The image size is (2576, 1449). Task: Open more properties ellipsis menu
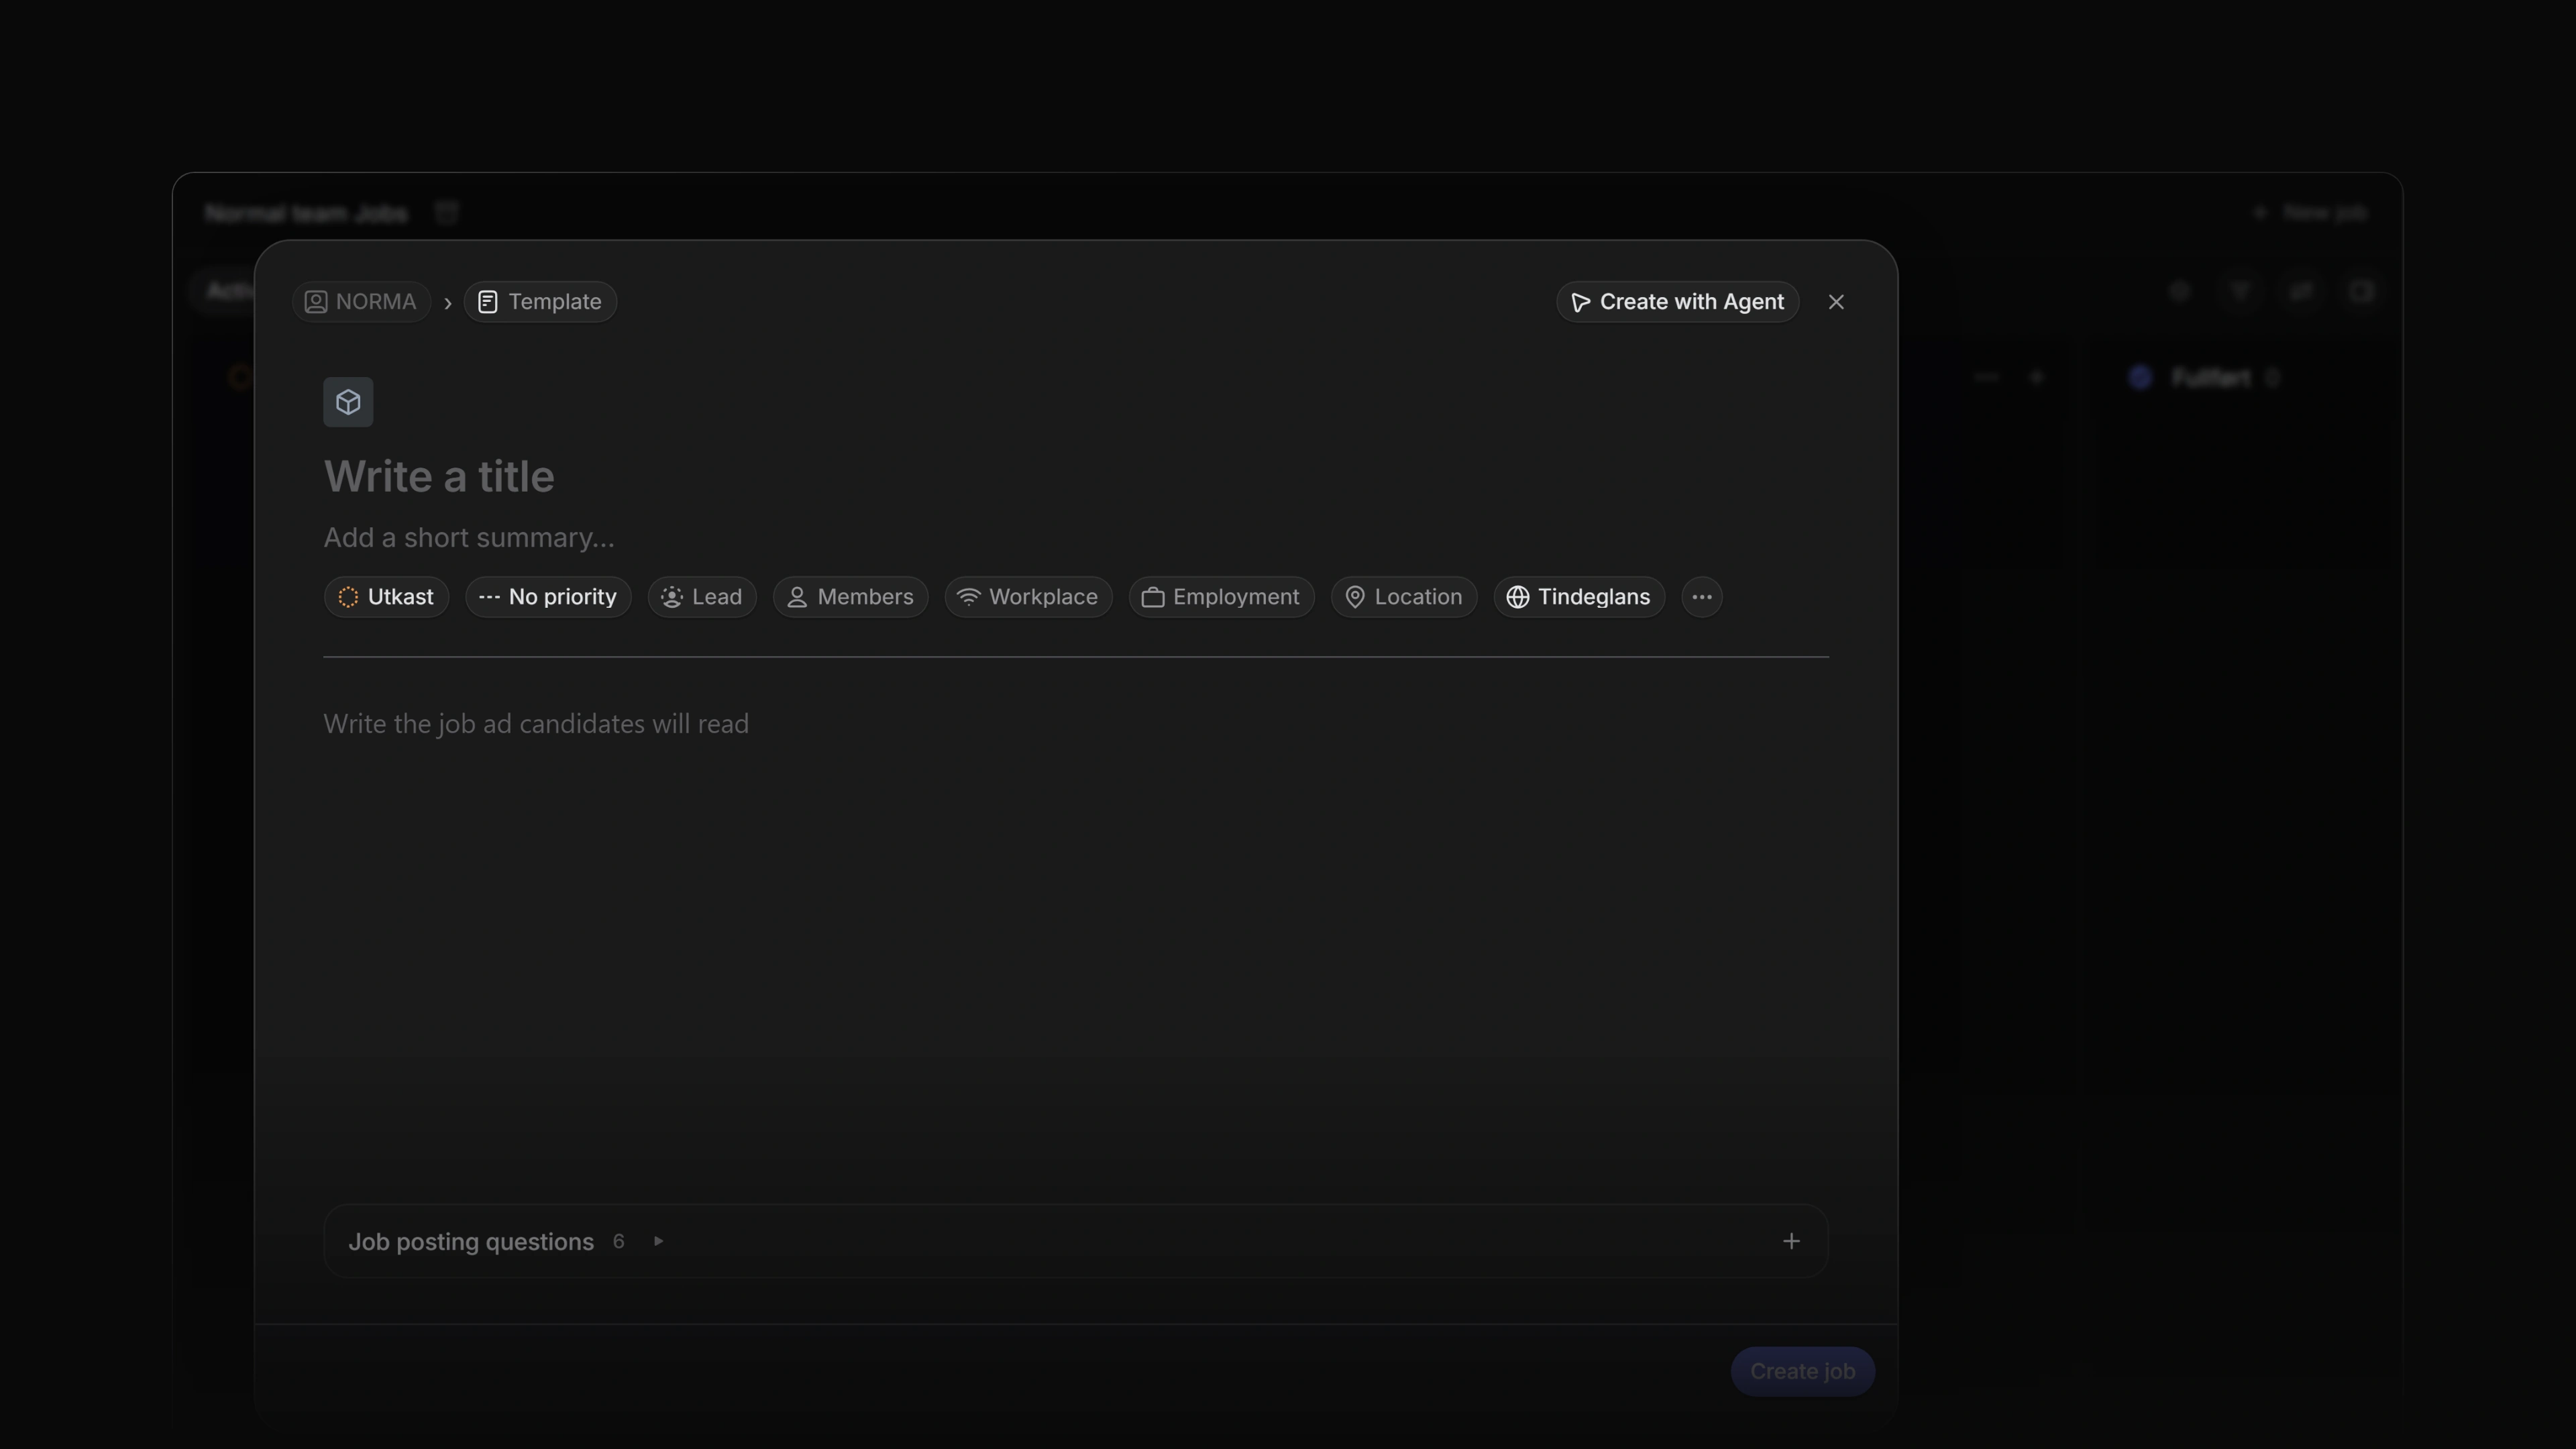coord(1702,597)
